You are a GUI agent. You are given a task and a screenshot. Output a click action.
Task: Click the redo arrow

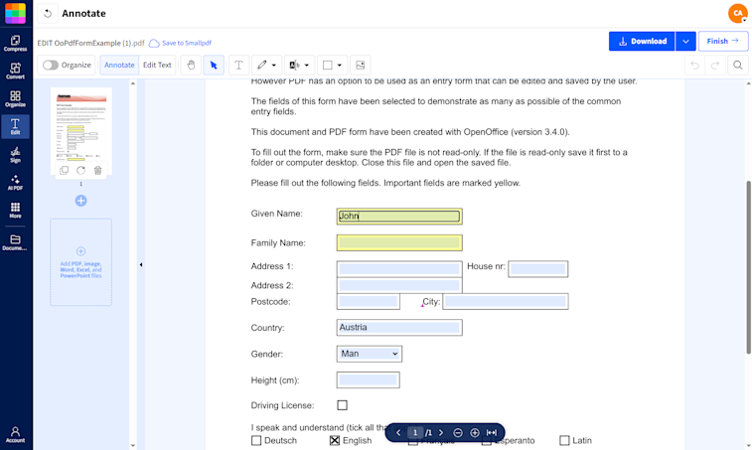coord(715,66)
